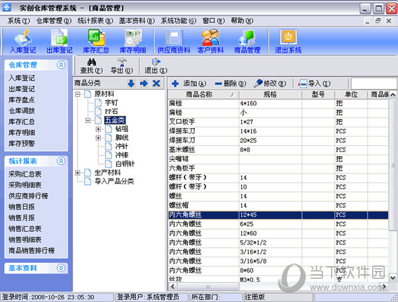Open the 库存明细 toolbar icon

132,40
